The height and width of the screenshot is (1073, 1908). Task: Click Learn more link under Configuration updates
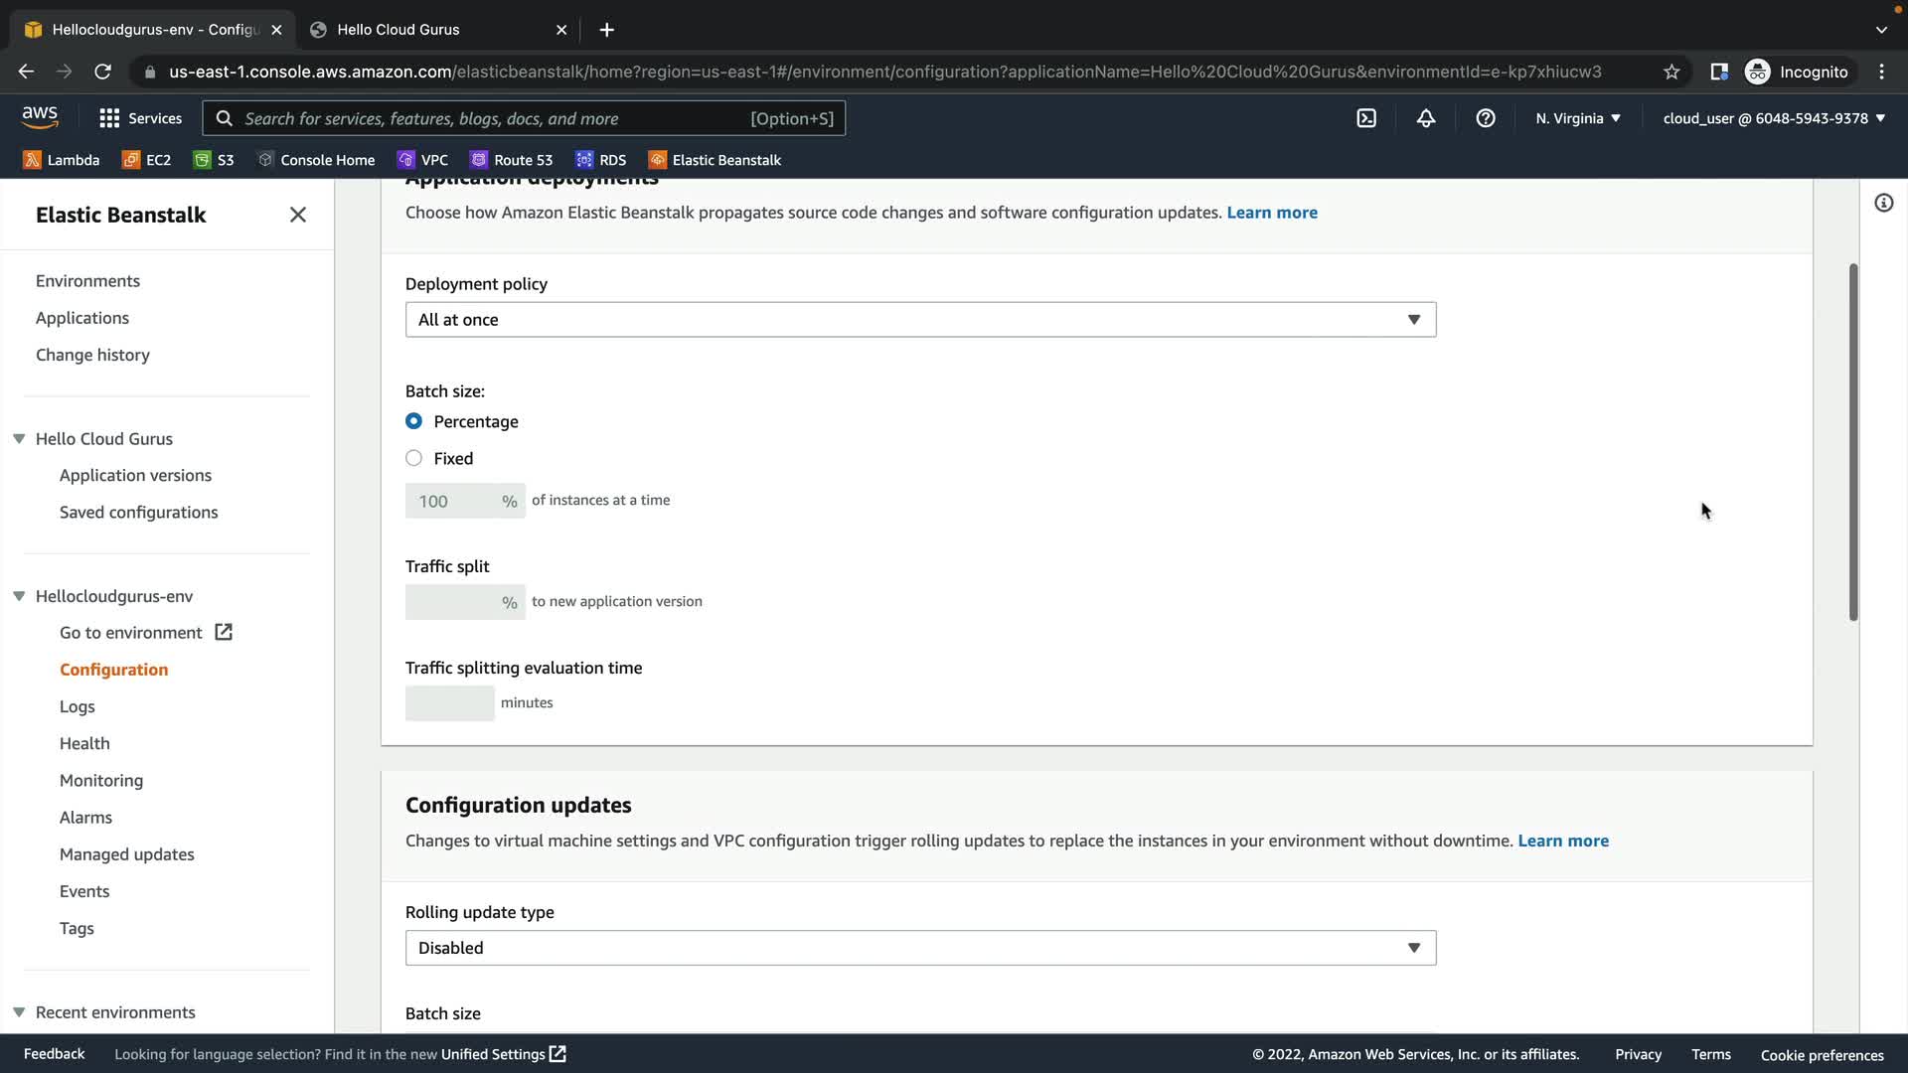(1562, 841)
